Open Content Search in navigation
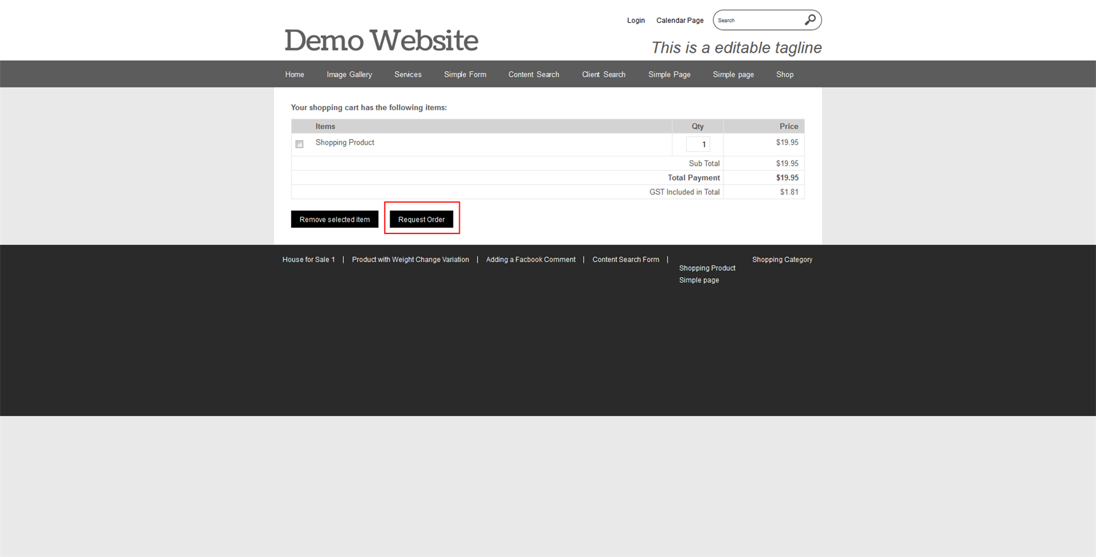The height and width of the screenshot is (557, 1096). pyautogui.click(x=534, y=74)
